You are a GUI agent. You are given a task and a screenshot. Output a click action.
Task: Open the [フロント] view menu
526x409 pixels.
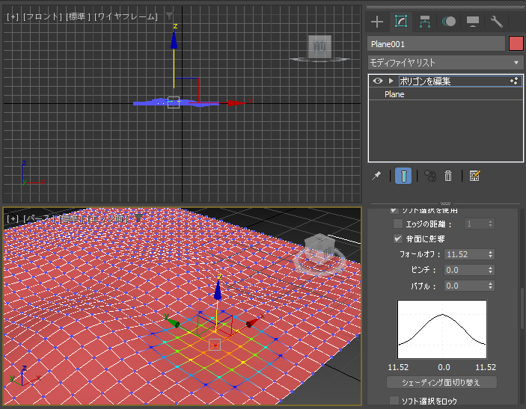click(43, 16)
